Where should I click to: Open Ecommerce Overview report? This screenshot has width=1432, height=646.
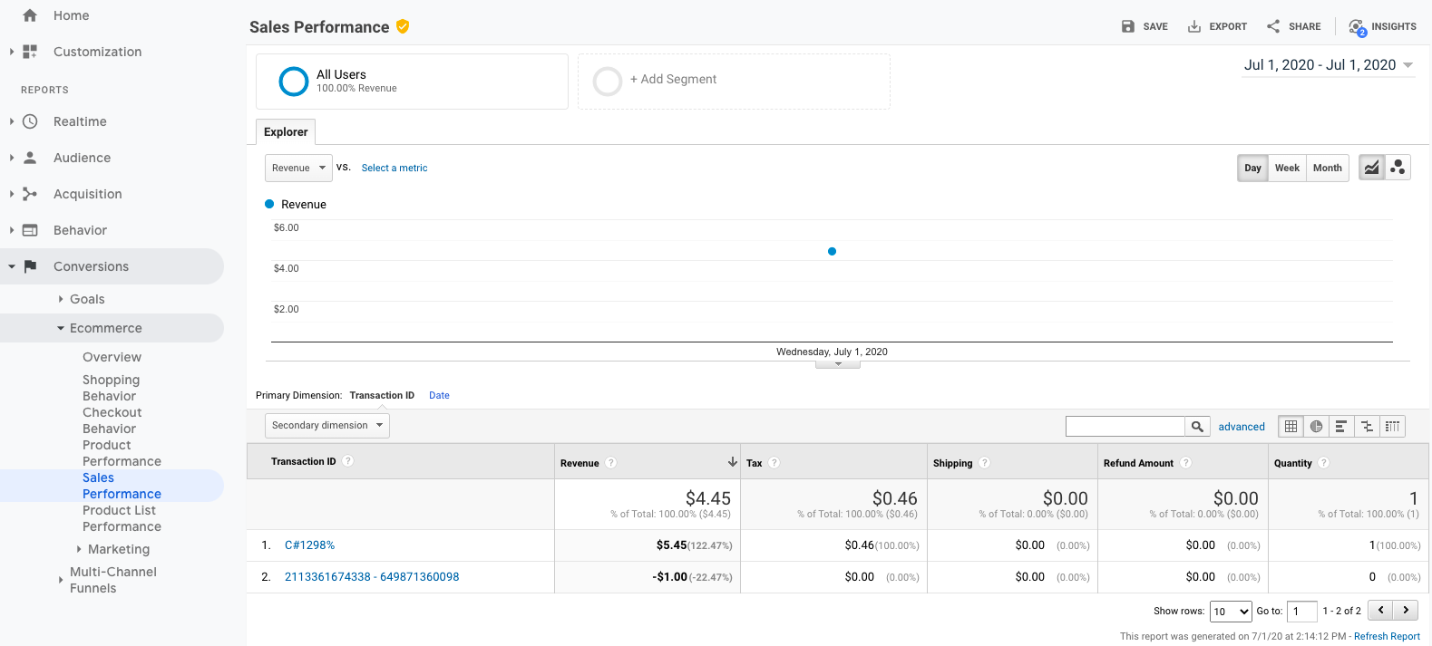click(x=112, y=357)
